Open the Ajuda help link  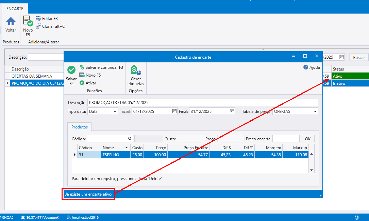click(x=312, y=67)
